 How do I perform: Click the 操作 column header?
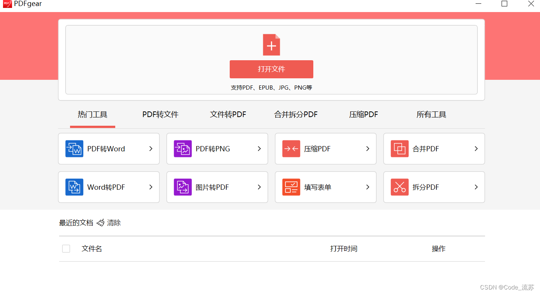click(x=439, y=248)
